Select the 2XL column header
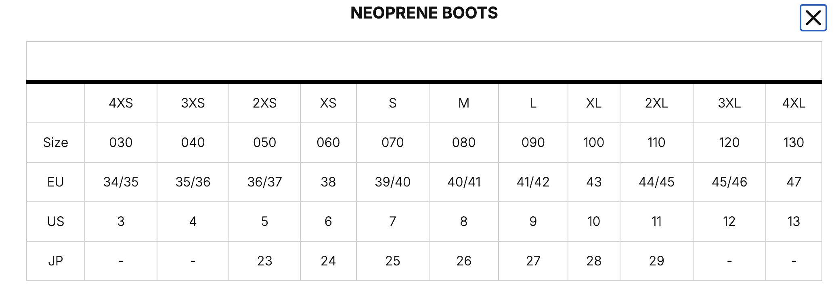 (x=656, y=103)
